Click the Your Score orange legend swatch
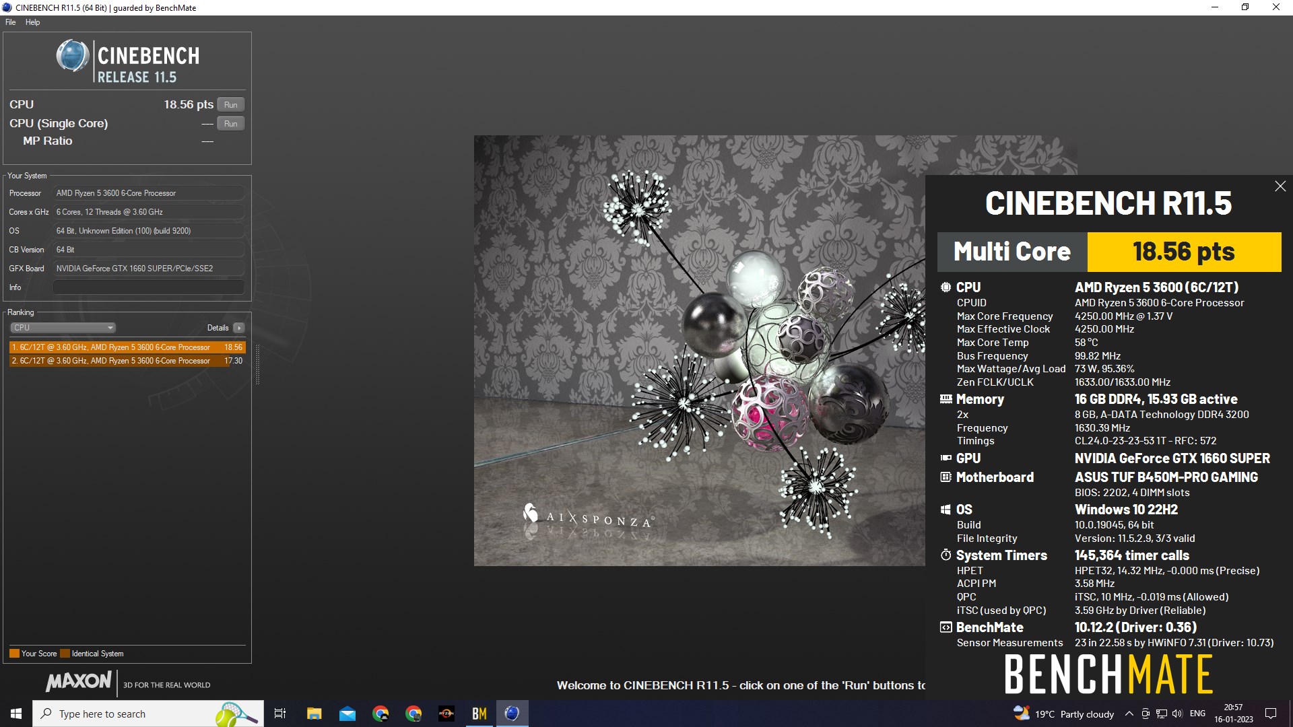The width and height of the screenshot is (1293, 727). (x=14, y=654)
